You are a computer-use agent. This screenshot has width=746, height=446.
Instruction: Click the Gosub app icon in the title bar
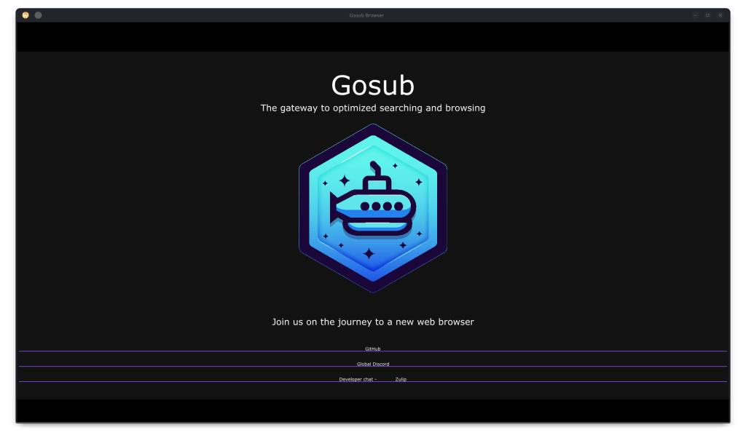pyautogui.click(x=25, y=15)
